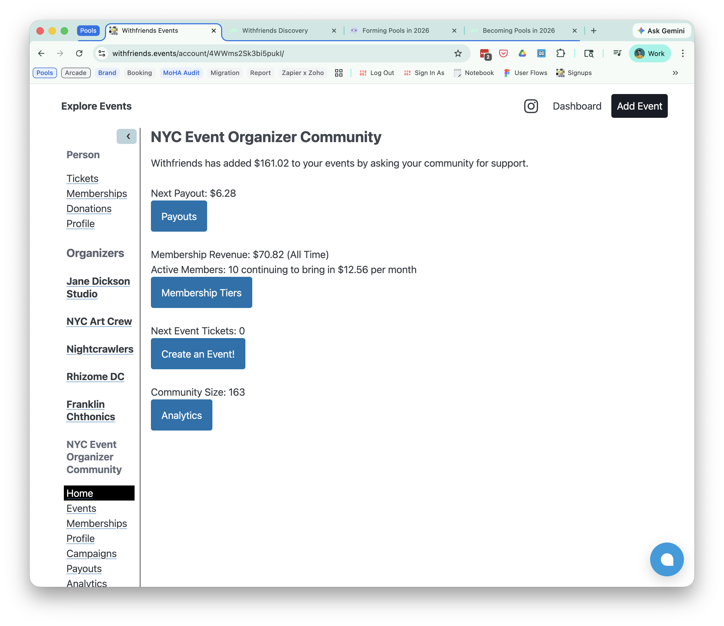724x626 pixels.
Task: Open the Zapier x Zoho bookmark
Action: click(303, 73)
